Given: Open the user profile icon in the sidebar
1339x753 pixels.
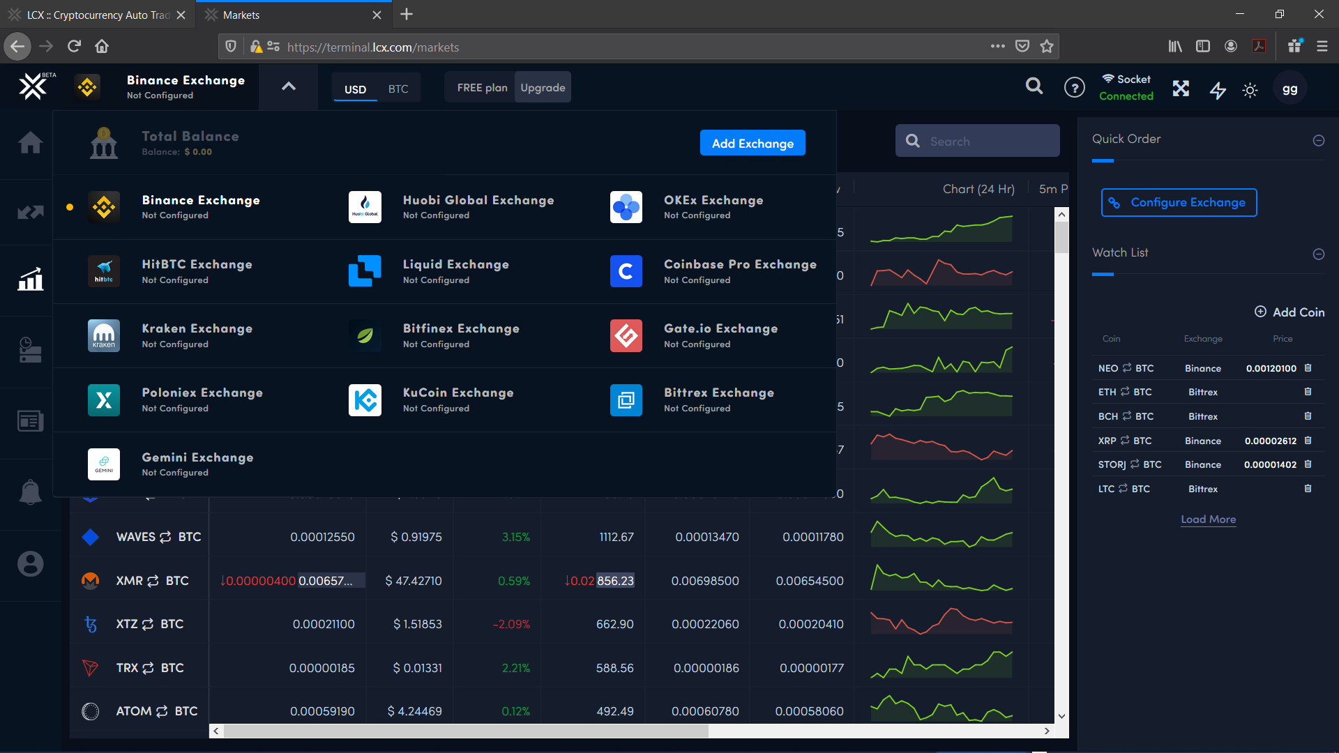Looking at the screenshot, I should pyautogui.click(x=30, y=563).
